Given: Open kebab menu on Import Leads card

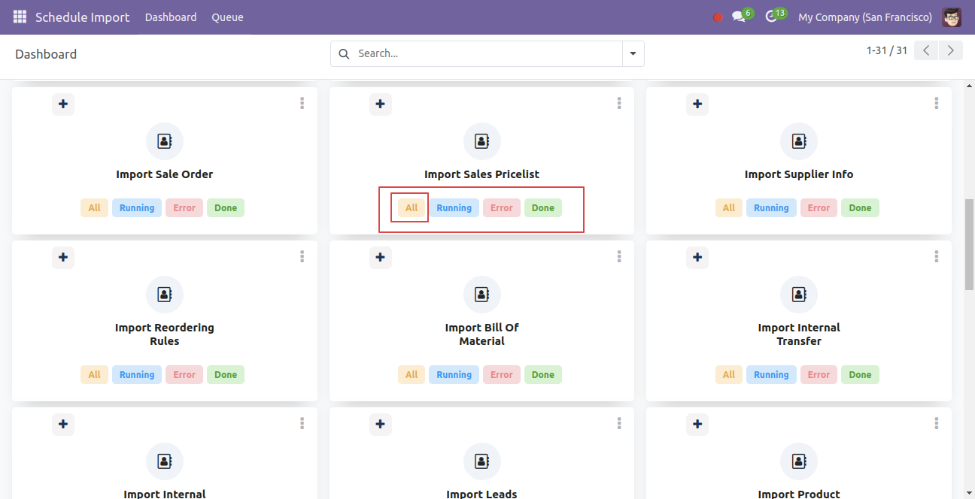Looking at the screenshot, I should pyautogui.click(x=619, y=424).
